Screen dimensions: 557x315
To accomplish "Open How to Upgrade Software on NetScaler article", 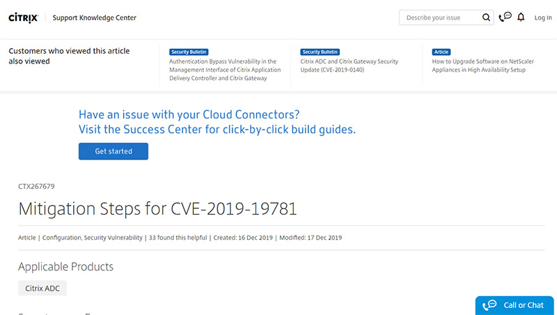I will (483, 66).
